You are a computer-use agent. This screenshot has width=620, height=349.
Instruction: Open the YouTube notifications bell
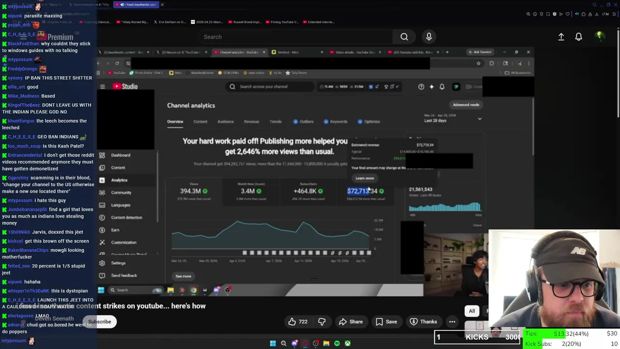pos(578,37)
